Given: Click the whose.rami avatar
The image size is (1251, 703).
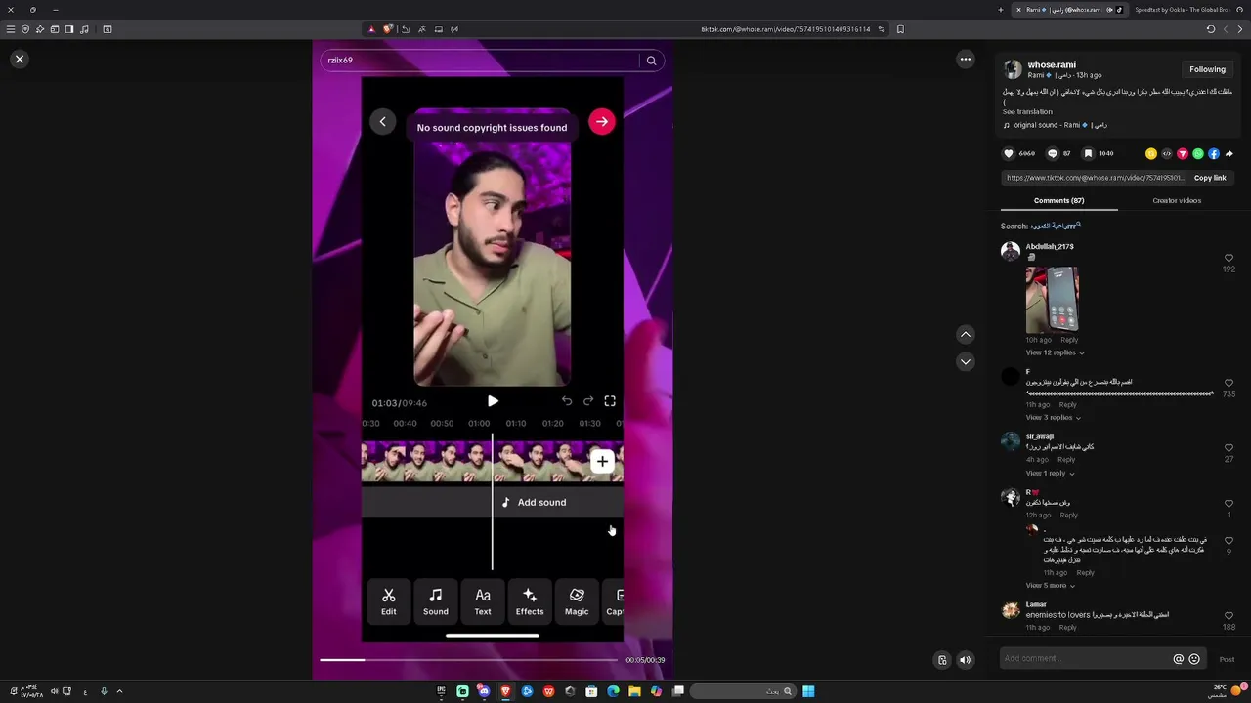Looking at the screenshot, I should (x=1013, y=69).
